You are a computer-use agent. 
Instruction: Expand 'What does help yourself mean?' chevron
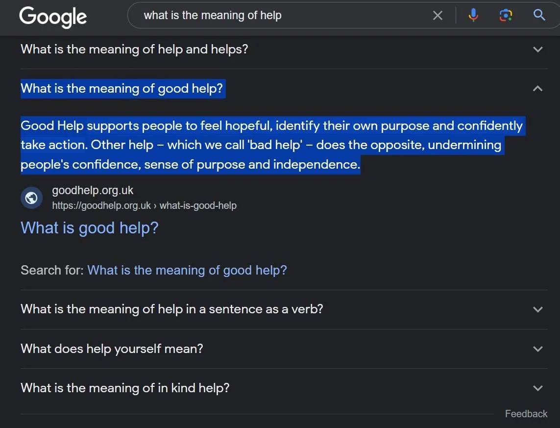point(538,349)
